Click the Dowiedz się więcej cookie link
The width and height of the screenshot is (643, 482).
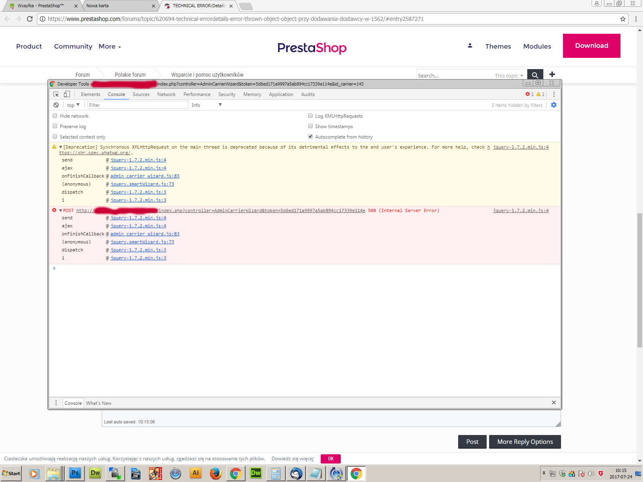[x=292, y=459]
